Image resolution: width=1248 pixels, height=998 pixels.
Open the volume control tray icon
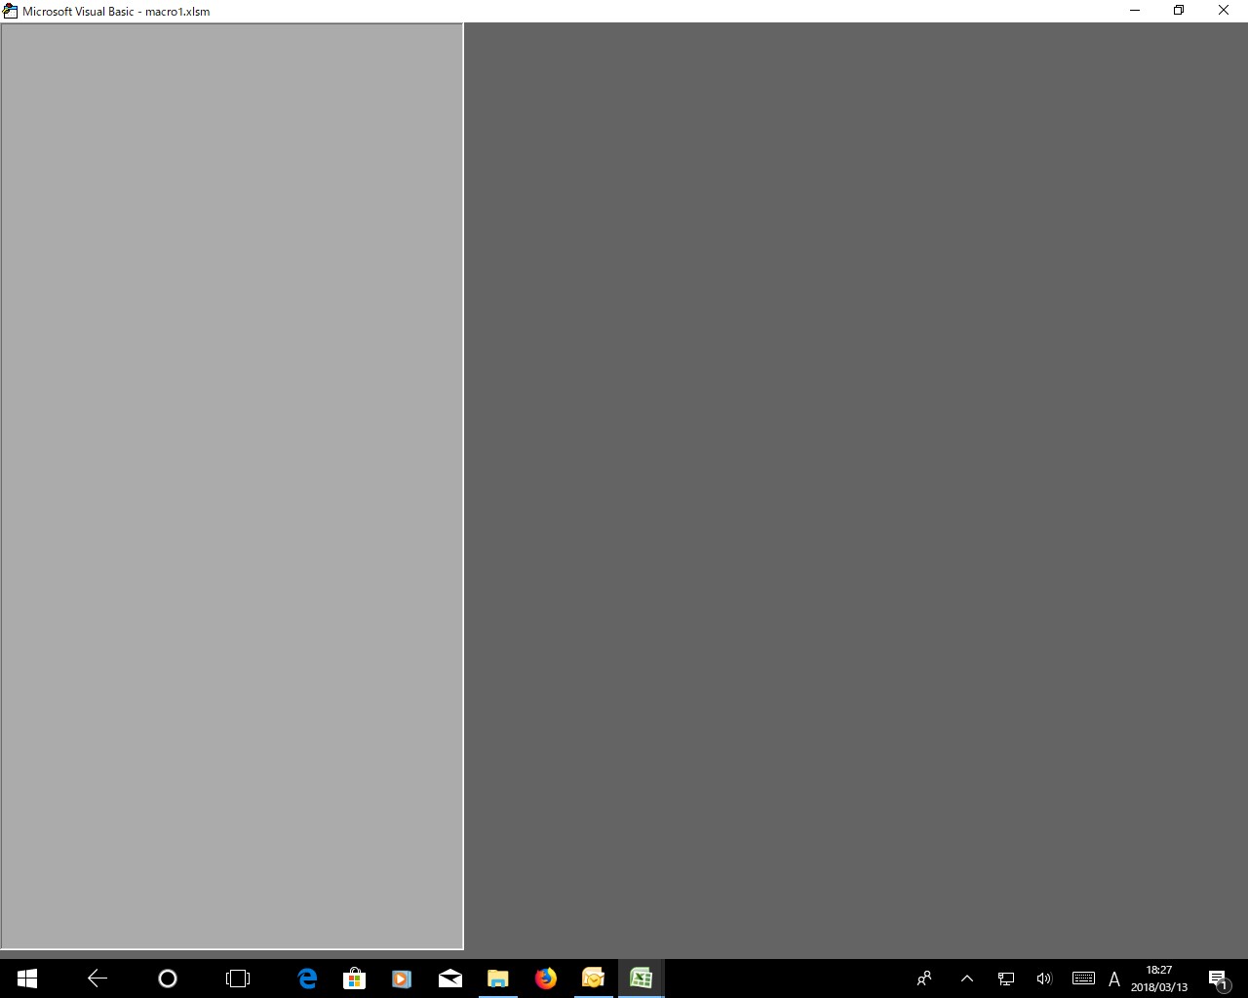point(1044,979)
